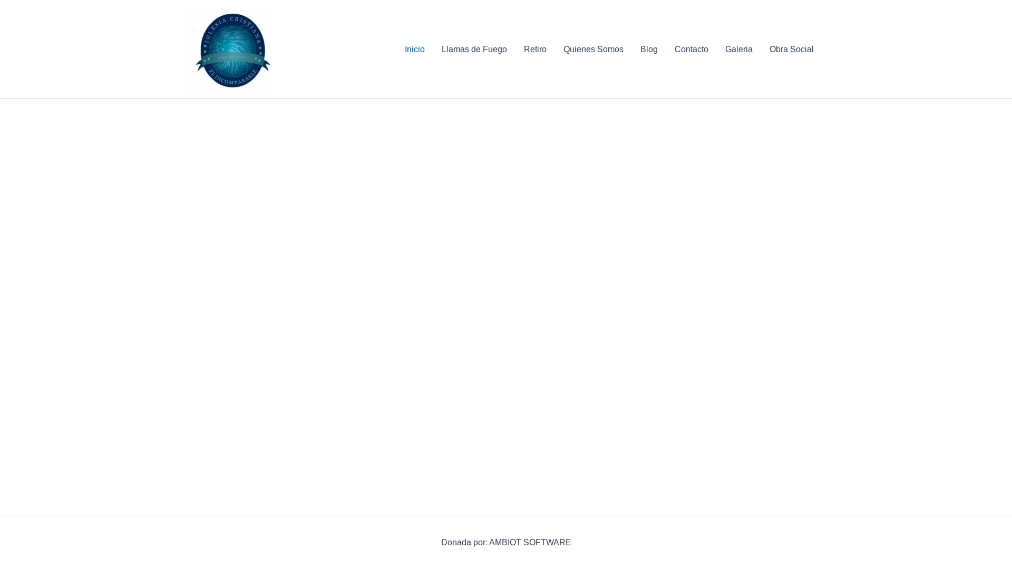Image resolution: width=1012 pixels, height=569 pixels.
Task: Open the Galeria page
Action: pos(738,50)
